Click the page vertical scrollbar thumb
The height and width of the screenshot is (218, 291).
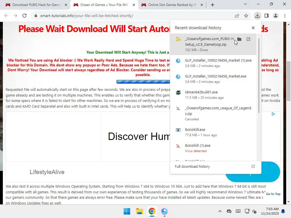pyautogui.click(x=289, y=81)
